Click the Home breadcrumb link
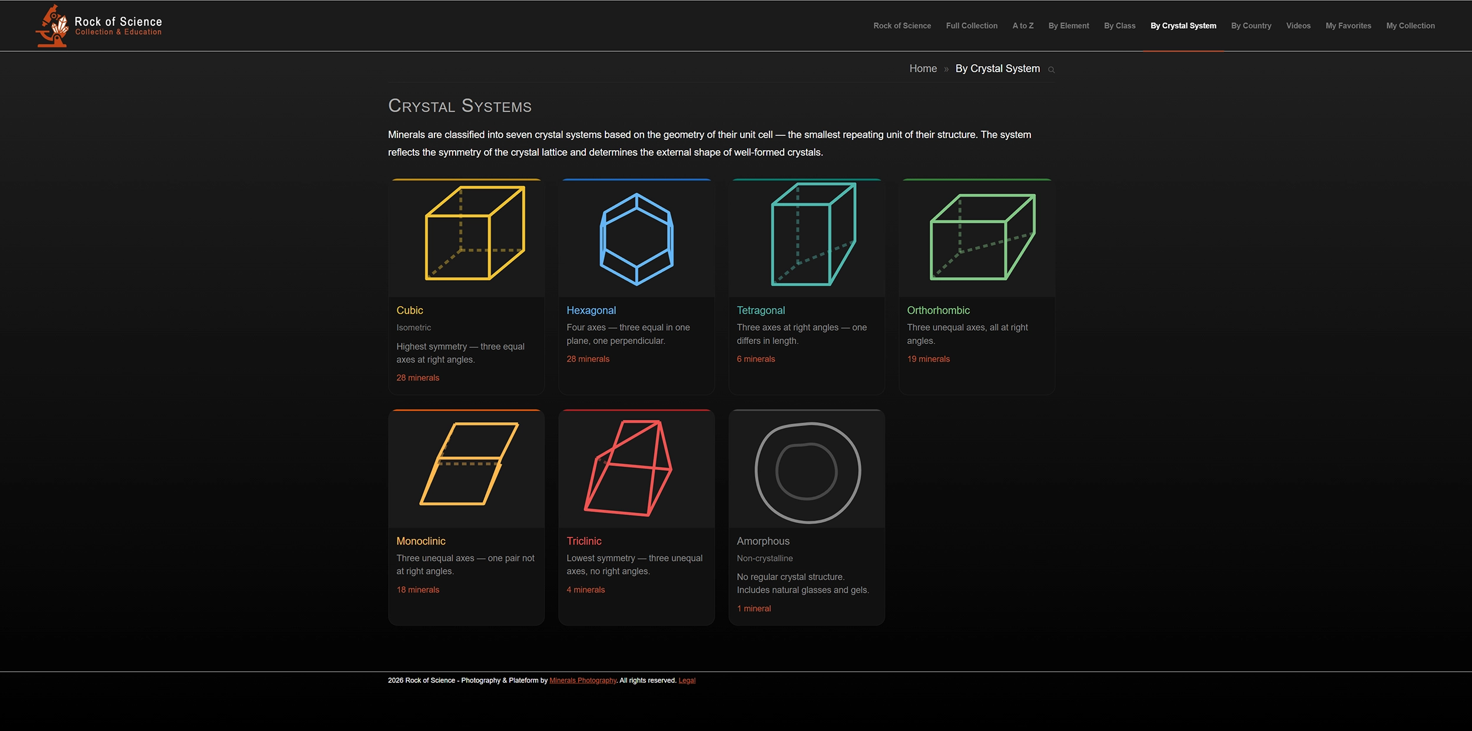The height and width of the screenshot is (731, 1472). click(923, 69)
